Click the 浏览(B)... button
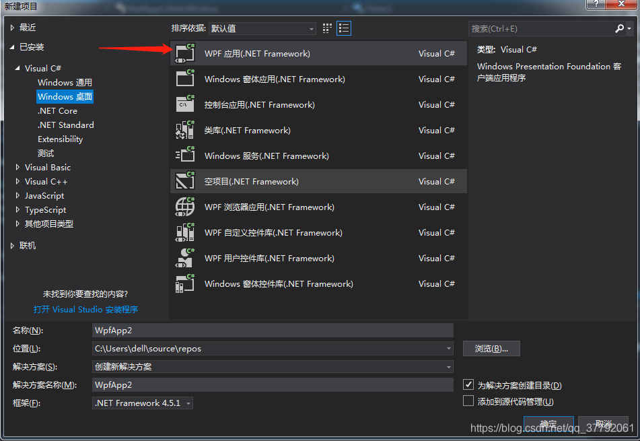 point(491,348)
